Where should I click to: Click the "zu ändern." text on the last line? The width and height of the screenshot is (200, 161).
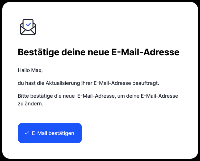[30, 104]
